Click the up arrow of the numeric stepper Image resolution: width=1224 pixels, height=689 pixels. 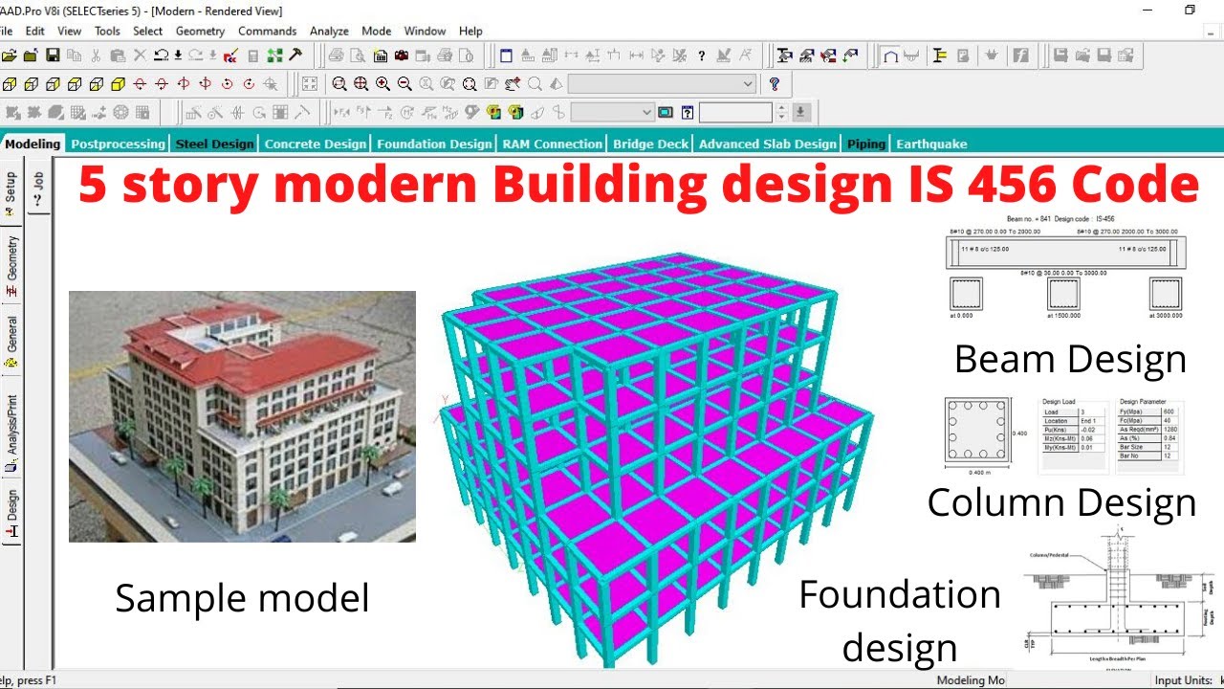781,107
